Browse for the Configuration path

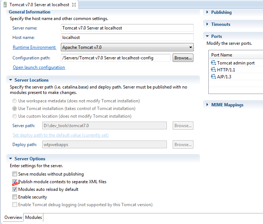click(183, 58)
